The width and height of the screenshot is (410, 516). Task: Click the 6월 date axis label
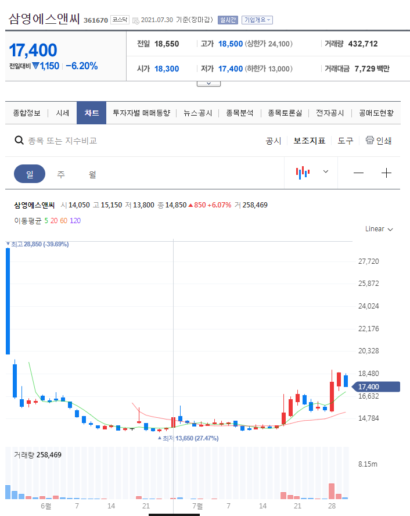pos(46,506)
